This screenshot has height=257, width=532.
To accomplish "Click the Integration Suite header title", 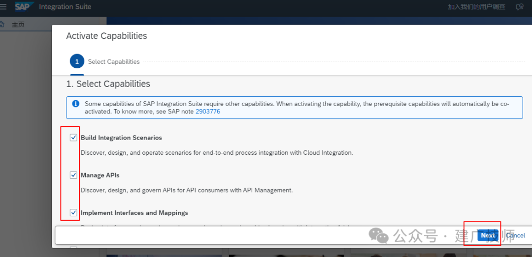I will [x=65, y=7].
